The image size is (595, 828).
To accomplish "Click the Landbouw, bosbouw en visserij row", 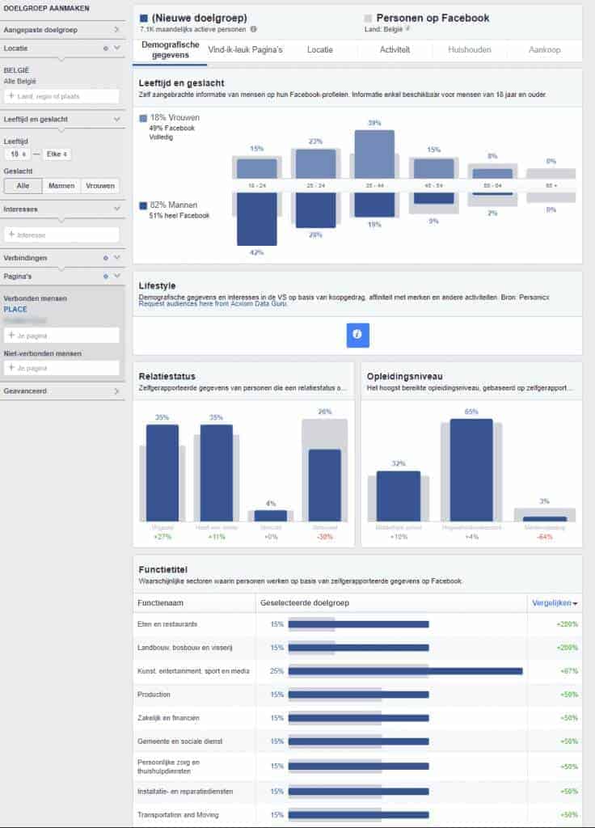I will pos(357,648).
